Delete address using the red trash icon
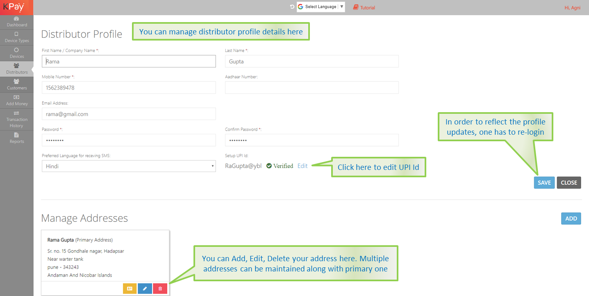589x296 pixels. [160, 289]
